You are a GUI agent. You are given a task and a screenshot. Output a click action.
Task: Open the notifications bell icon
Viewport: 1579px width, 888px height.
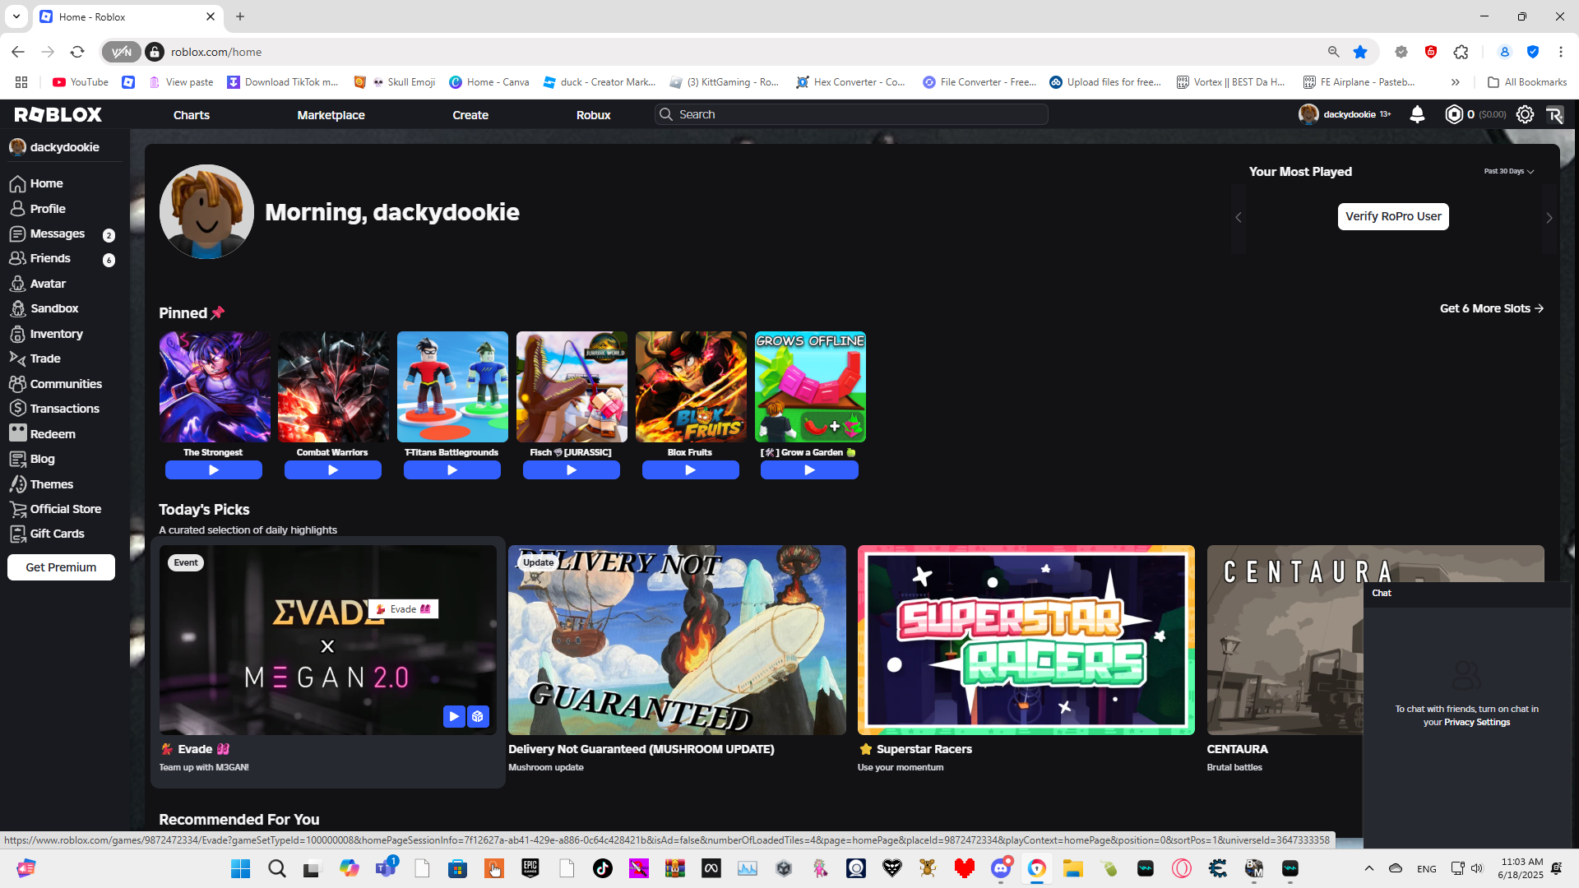point(1417,114)
